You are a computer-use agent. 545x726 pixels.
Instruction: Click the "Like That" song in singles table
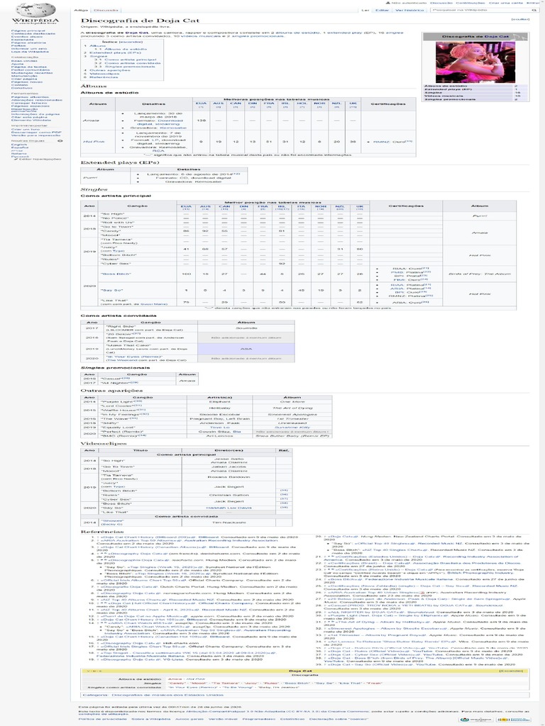point(114,301)
